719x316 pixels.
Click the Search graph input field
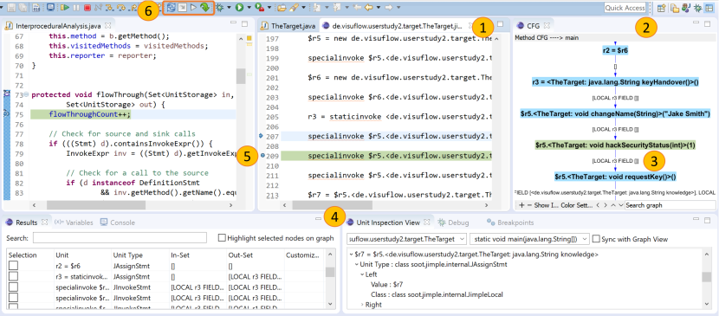[670, 205]
